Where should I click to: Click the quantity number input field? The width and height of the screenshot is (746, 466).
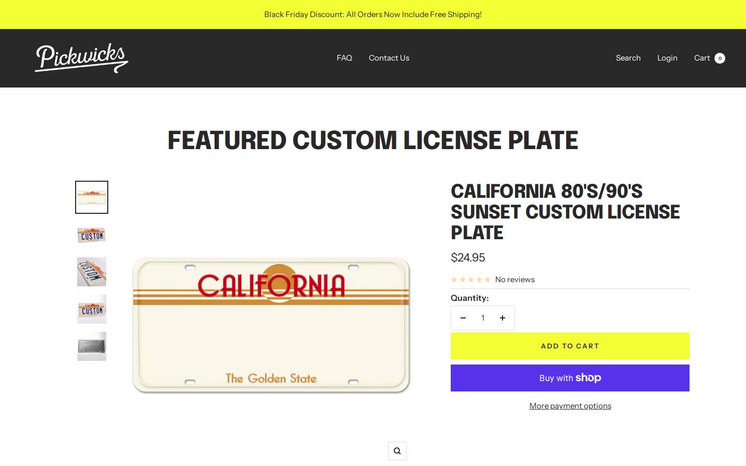(x=483, y=318)
